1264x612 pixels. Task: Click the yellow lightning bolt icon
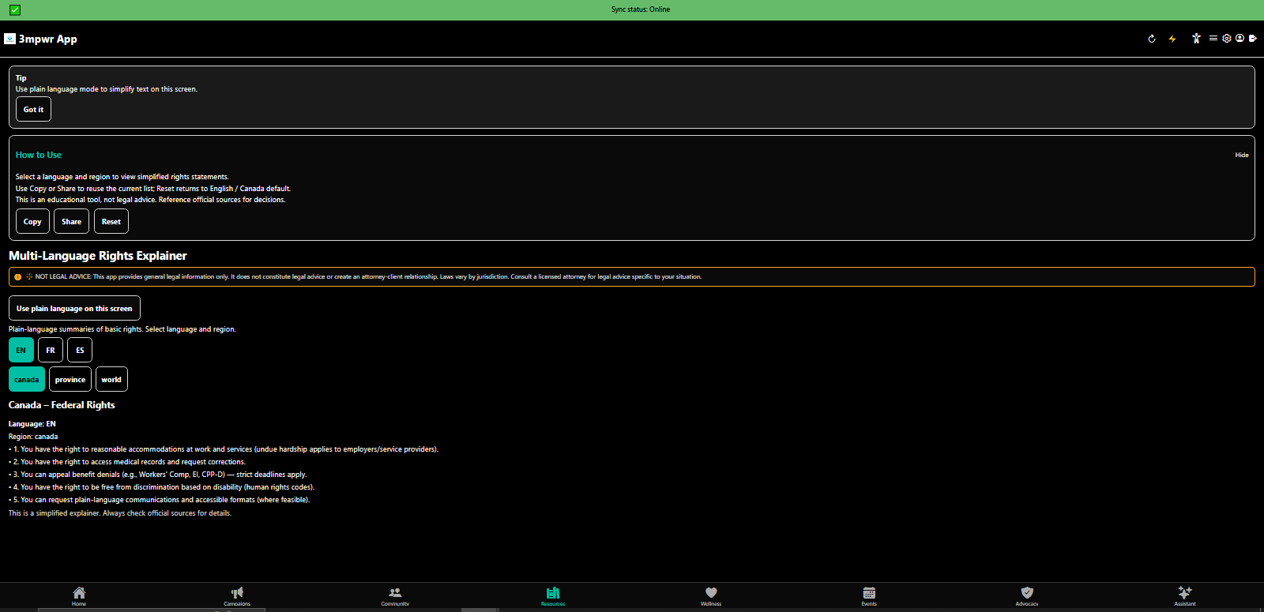tap(1172, 39)
